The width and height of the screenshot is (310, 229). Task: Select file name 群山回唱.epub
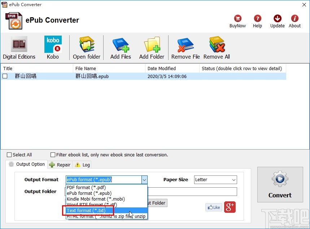click(92, 76)
